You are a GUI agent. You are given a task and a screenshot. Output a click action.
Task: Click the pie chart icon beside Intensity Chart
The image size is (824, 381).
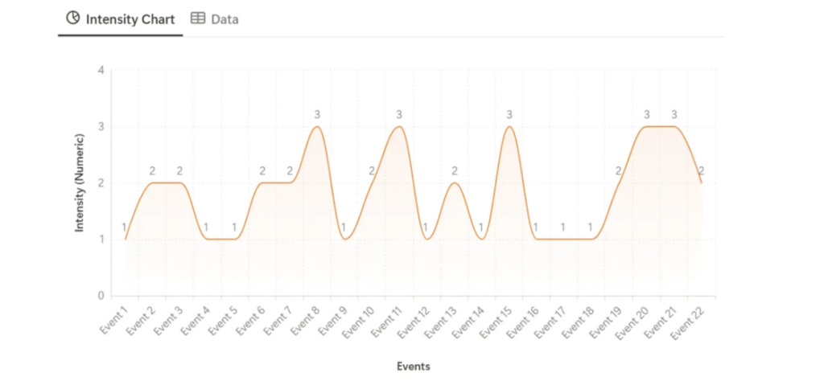click(x=73, y=18)
